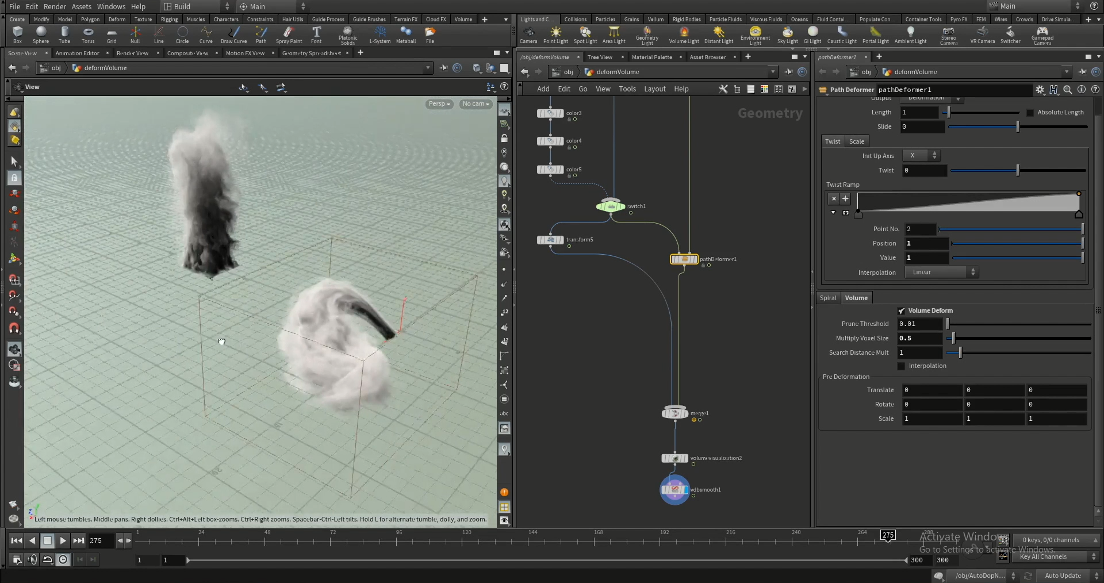
Task: Select the Spray Paint tool
Action: click(x=289, y=34)
